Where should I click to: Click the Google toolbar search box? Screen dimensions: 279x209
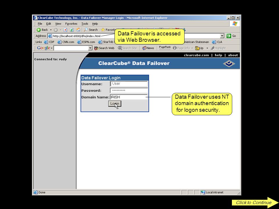click(x=71, y=48)
